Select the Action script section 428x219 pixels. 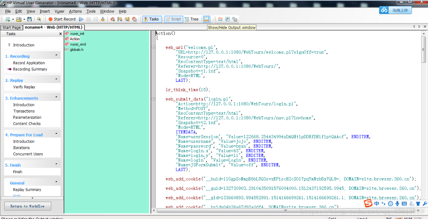point(72,39)
